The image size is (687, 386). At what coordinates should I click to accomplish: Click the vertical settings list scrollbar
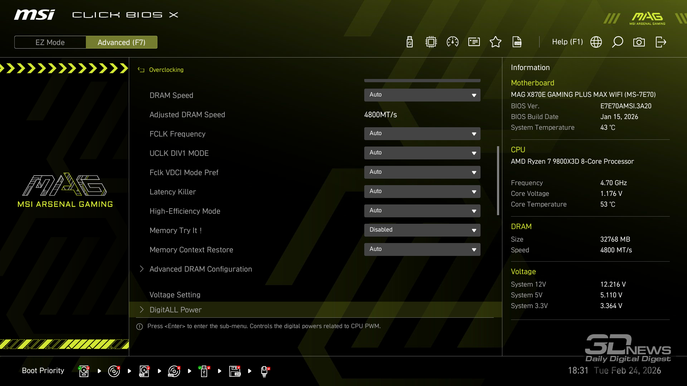(498, 180)
